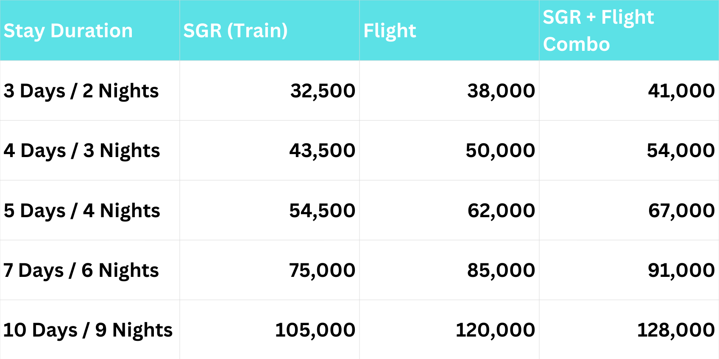Select the 50,000 flight price cell

[500, 151]
